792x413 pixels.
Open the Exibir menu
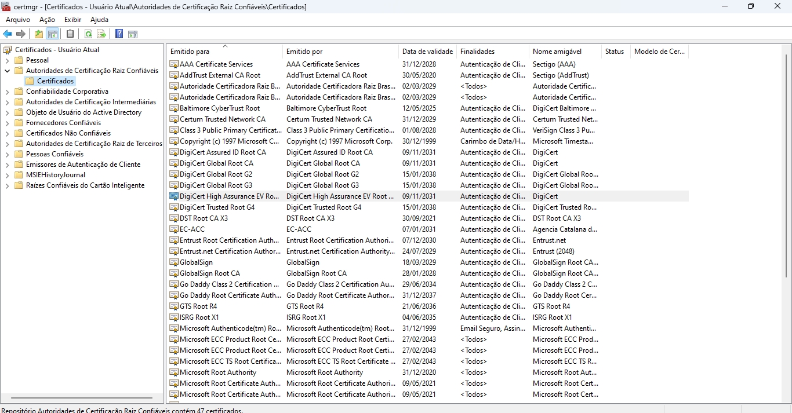tap(73, 20)
